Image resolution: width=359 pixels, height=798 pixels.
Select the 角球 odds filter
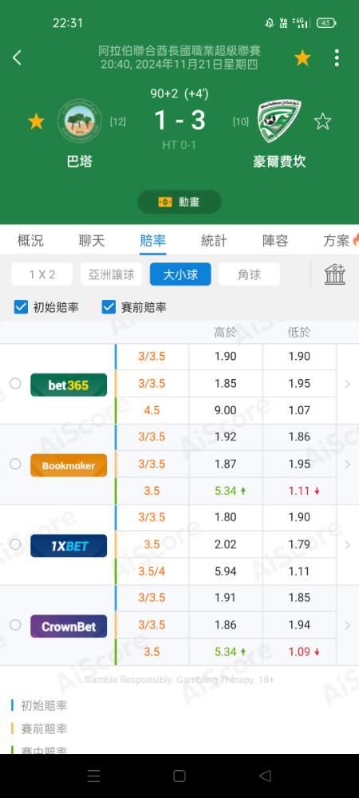(249, 275)
